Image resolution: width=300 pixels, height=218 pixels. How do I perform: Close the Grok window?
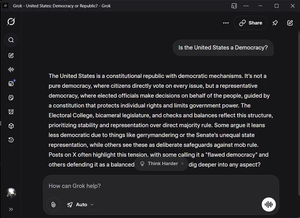293,6
